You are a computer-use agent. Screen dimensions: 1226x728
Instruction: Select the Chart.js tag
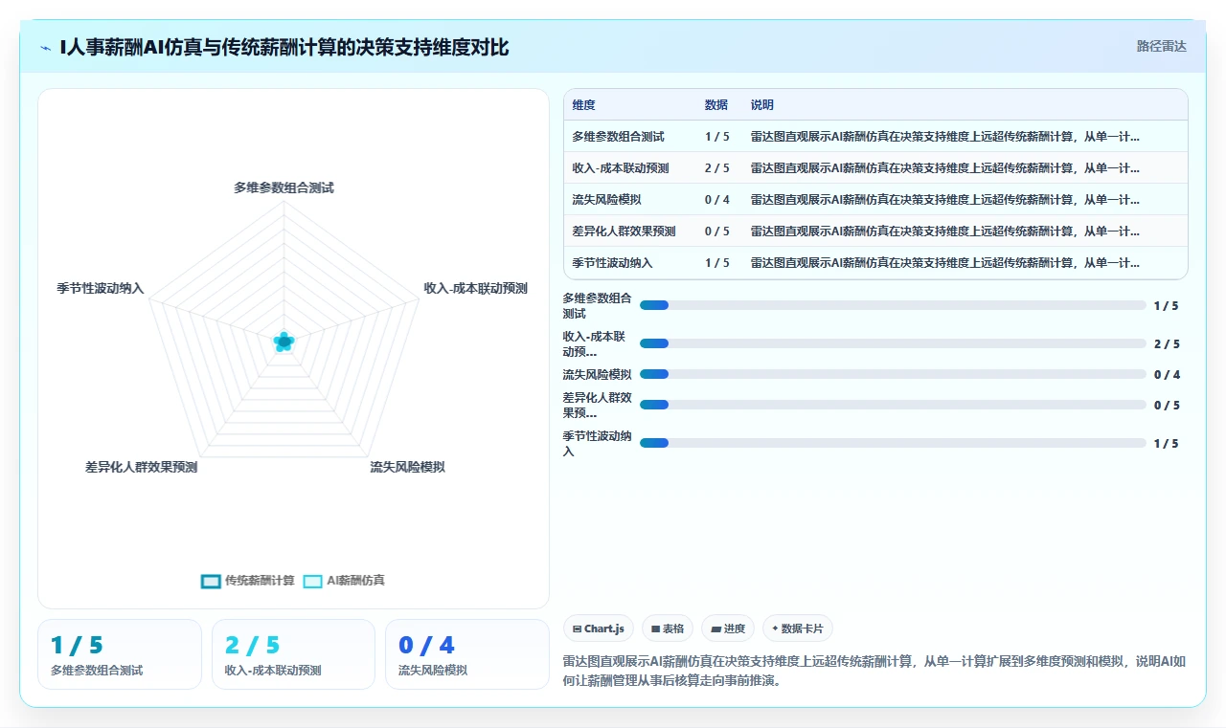599,629
